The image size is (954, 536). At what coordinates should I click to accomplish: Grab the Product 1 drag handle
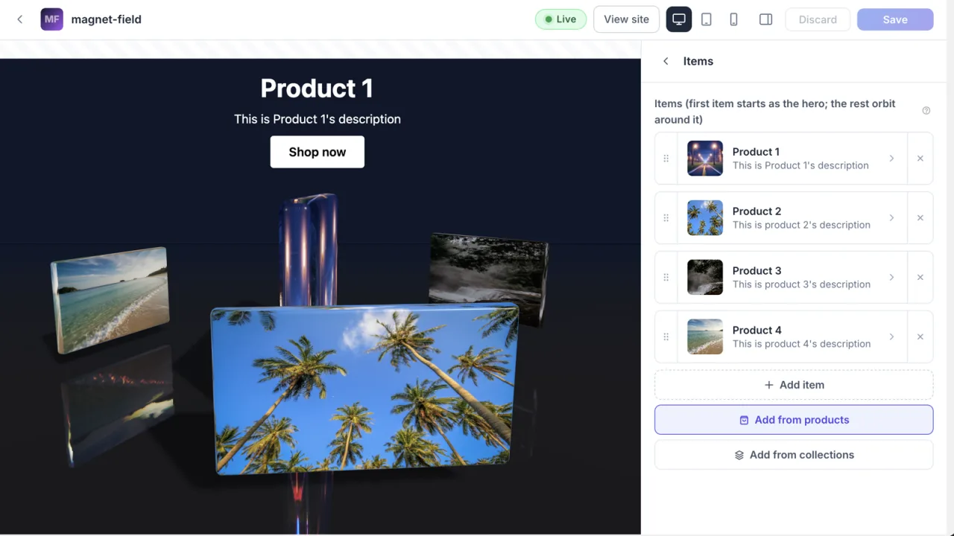pyautogui.click(x=666, y=159)
